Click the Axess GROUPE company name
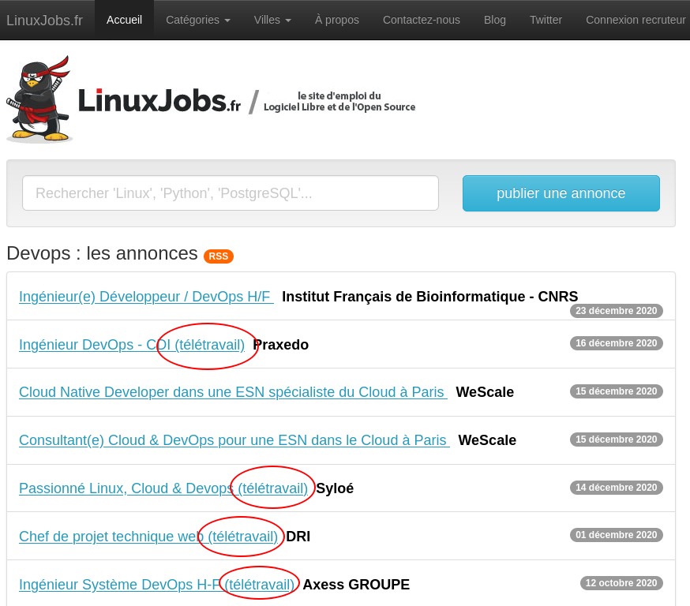690x606 pixels. [x=356, y=585]
